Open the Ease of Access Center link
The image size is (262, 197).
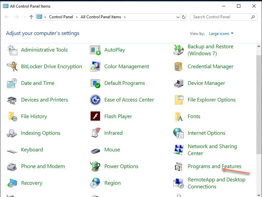click(x=129, y=100)
